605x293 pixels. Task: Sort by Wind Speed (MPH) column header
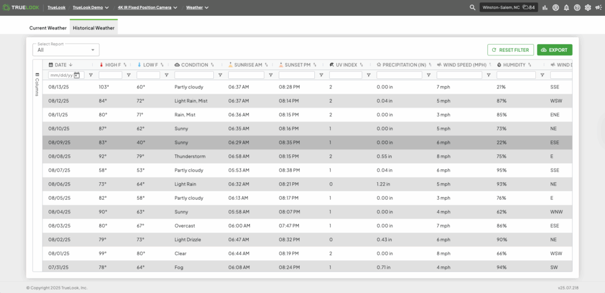point(464,65)
